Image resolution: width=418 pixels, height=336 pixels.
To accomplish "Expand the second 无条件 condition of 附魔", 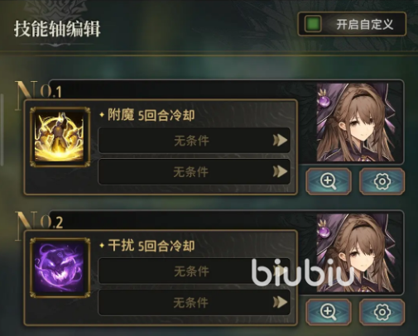I will tap(194, 171).
